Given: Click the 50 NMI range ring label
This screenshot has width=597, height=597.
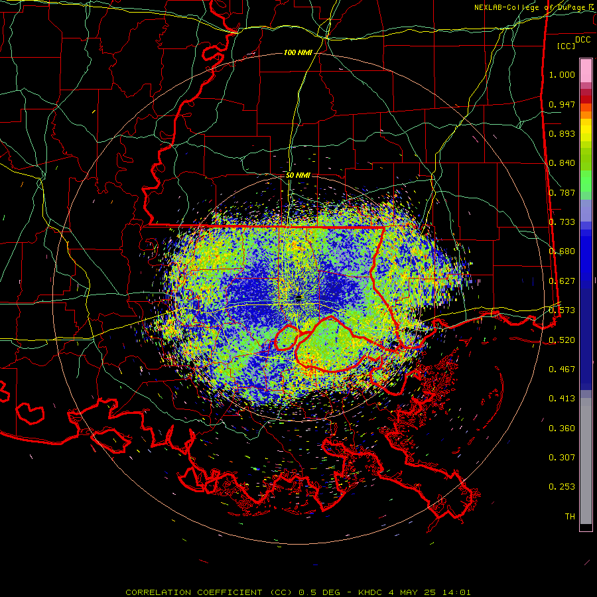Looking at the screenshot, I should click(x=298, y=175).
